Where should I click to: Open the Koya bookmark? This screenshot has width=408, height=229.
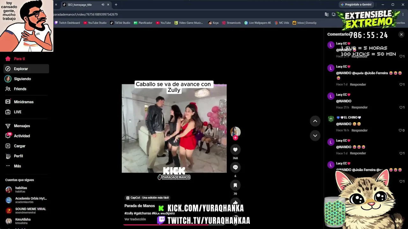tap(213, 23)
